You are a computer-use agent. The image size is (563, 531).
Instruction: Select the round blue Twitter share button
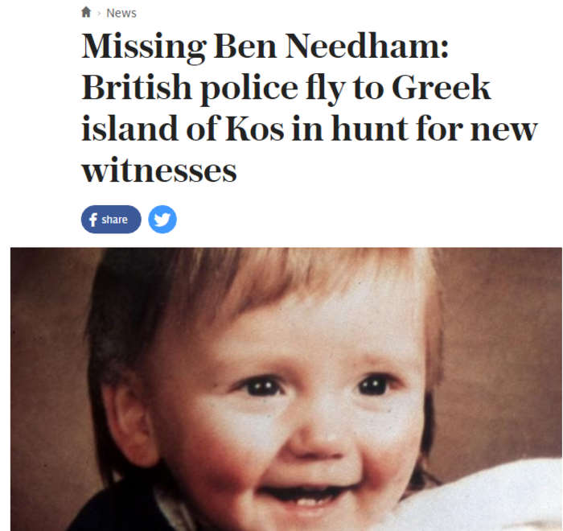[162, 219]
